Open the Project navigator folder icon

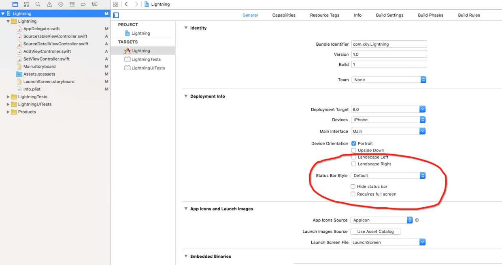tap(15, 4)
